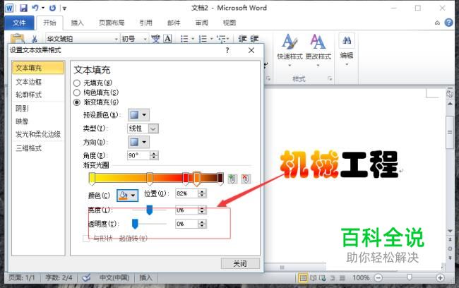Open the 颜色 color picker dropdown
The image size is (459, 288).
pos(127,196)
